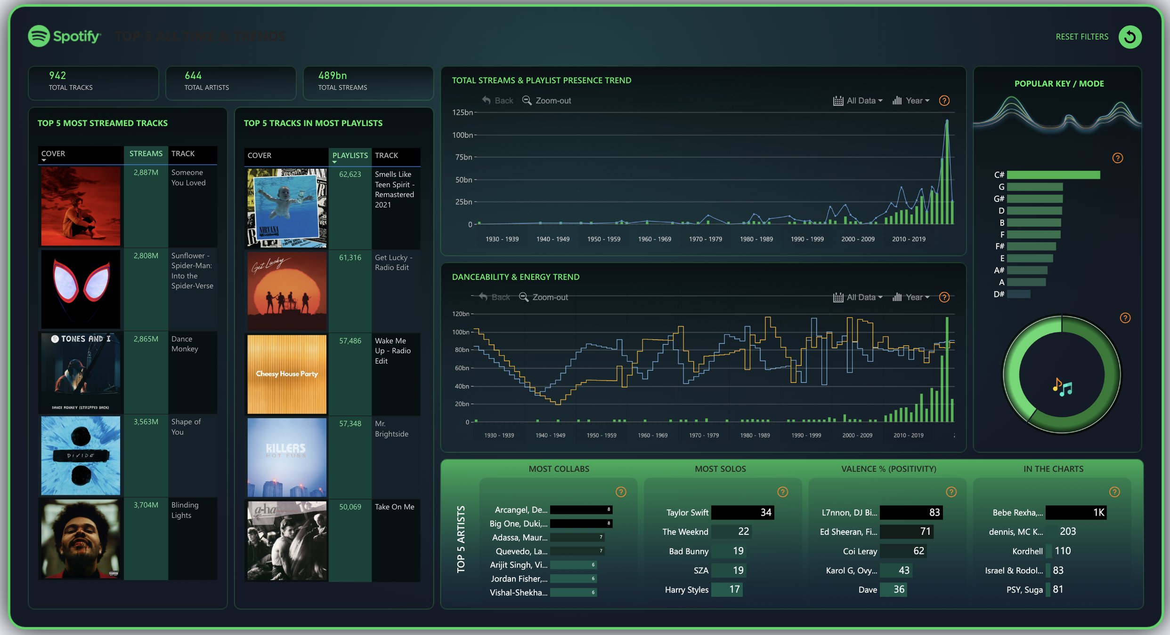Image resolution: width=1170 pixels, height=635 pixels.
Task: Open help icon in Valence panel
Action: pyautogui.click(x=951, y=492)
